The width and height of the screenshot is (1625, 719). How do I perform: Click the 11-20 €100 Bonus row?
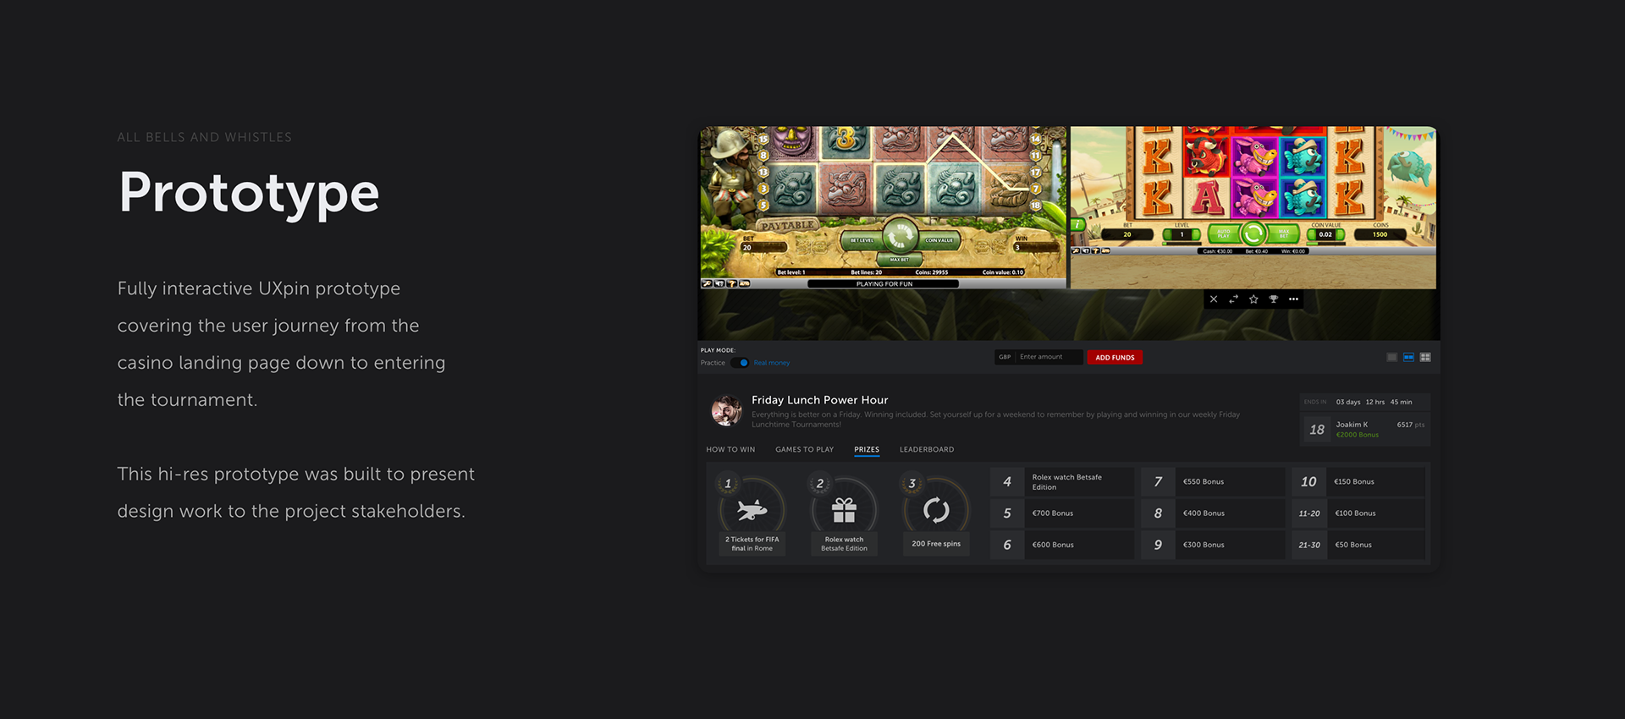point(1359,513)
